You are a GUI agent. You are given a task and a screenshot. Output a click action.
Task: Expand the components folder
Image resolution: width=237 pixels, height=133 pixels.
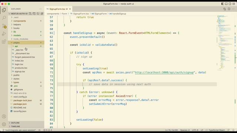click(26, 21)
